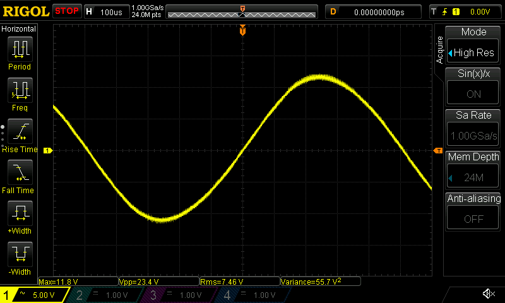The height and width of the screenshot is (303, 505).
Task: Select the Horizontal menu tab
Action: (x=20, y=29)
